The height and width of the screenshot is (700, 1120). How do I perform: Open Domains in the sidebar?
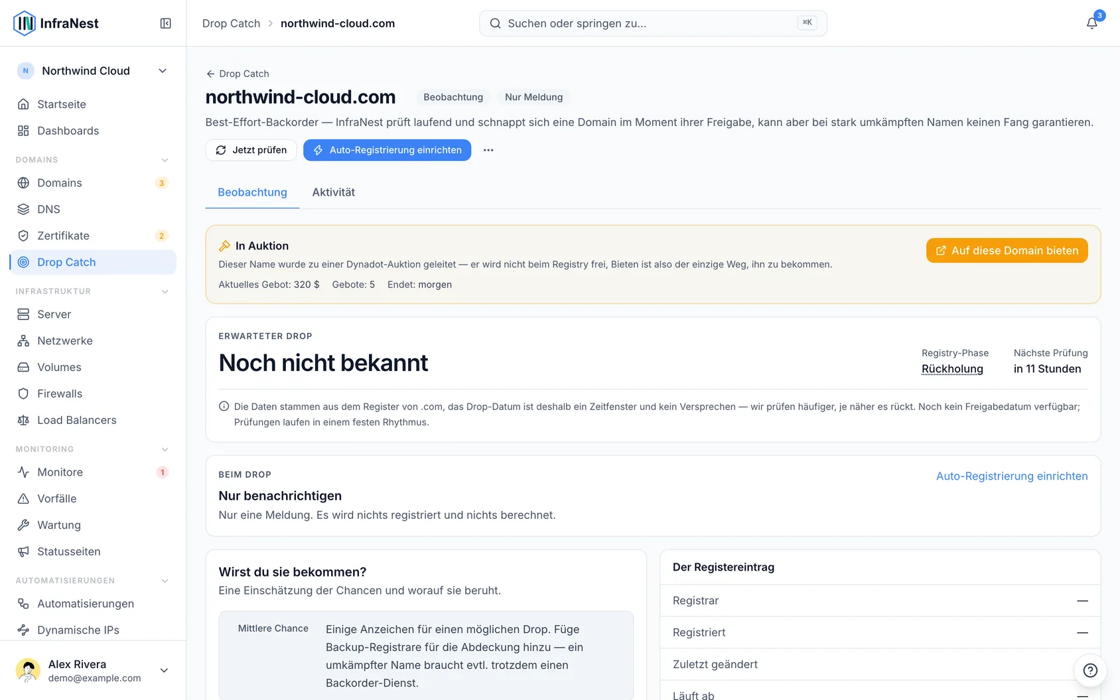(93, 182)
